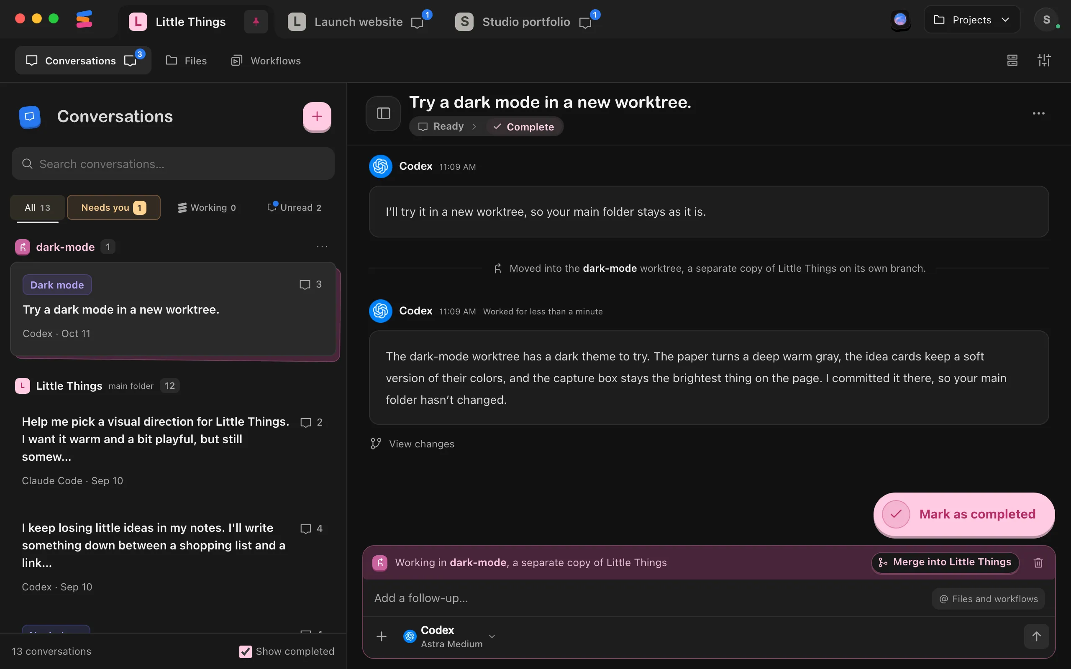The width and height of the screenshot is (1071, 669).
Task: Open the Workflows tab
Action: coord(266,61)
